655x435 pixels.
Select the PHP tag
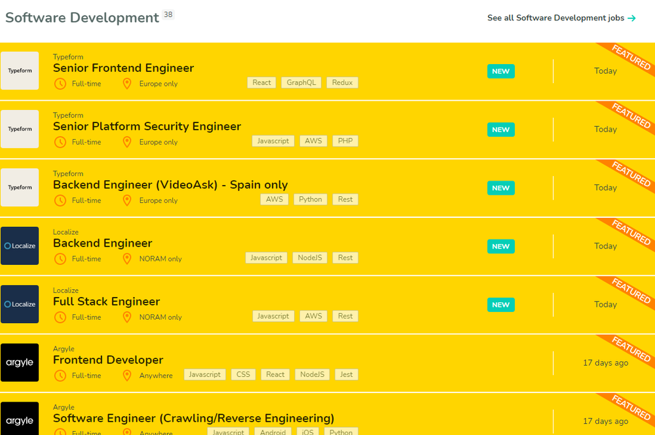point(345,141)
